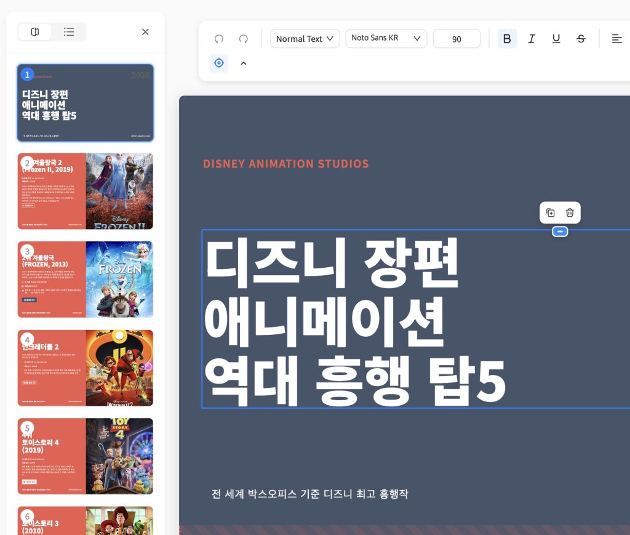Switch to outline list view tab
The image size is (630, 535).
pyautogui.click(x=69, y=32)
